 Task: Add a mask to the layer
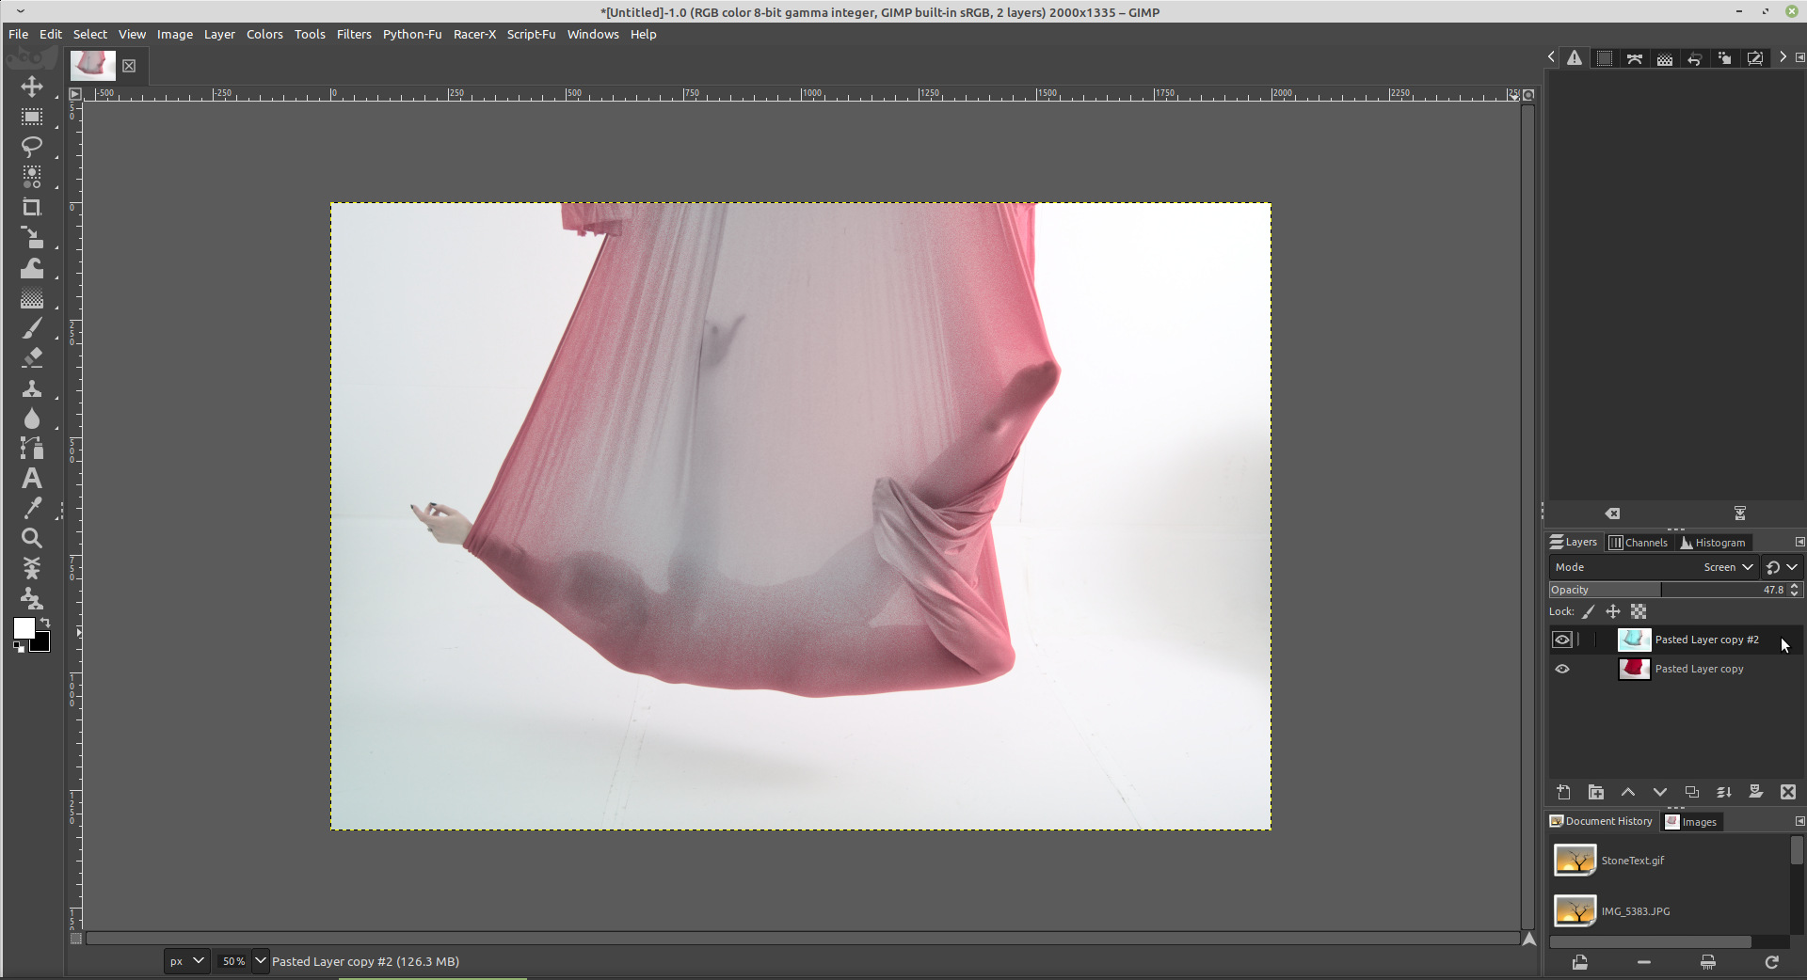click(1756, 792)
